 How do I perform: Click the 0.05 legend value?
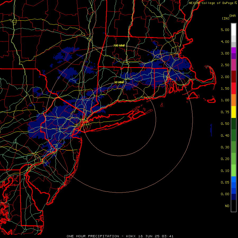click(x=225, y=182)
